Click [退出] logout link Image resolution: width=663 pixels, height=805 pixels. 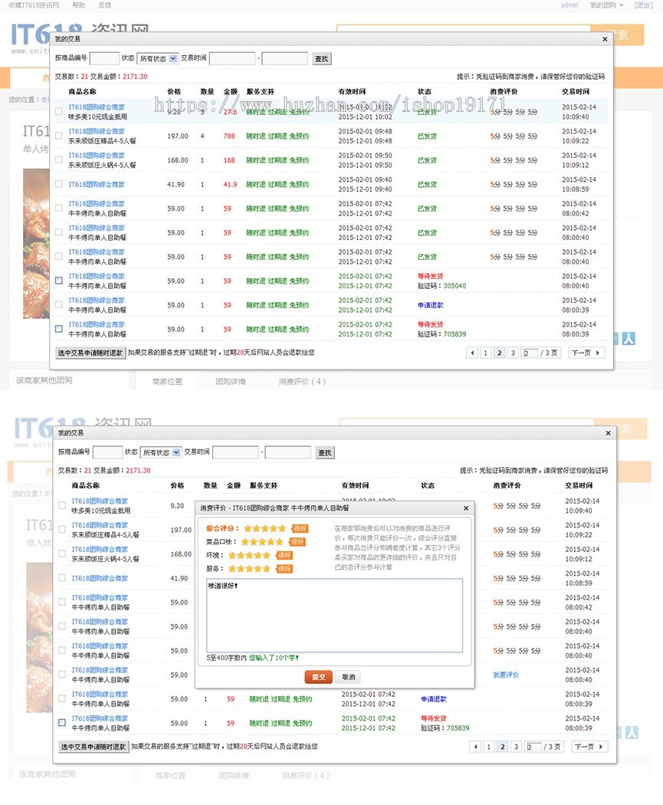[644, 5]
